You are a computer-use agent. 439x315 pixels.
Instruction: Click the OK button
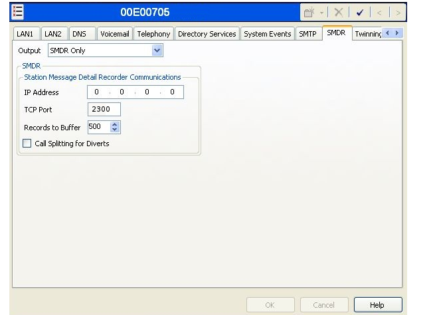tap(270, 305)
